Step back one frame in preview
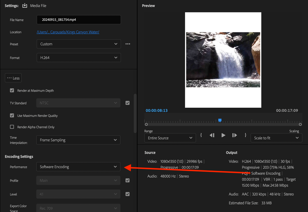The image size is (308, 212). (x=212, y=135)
